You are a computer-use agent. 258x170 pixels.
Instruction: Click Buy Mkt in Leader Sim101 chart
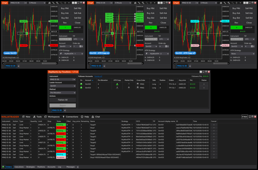pos(65,8)
